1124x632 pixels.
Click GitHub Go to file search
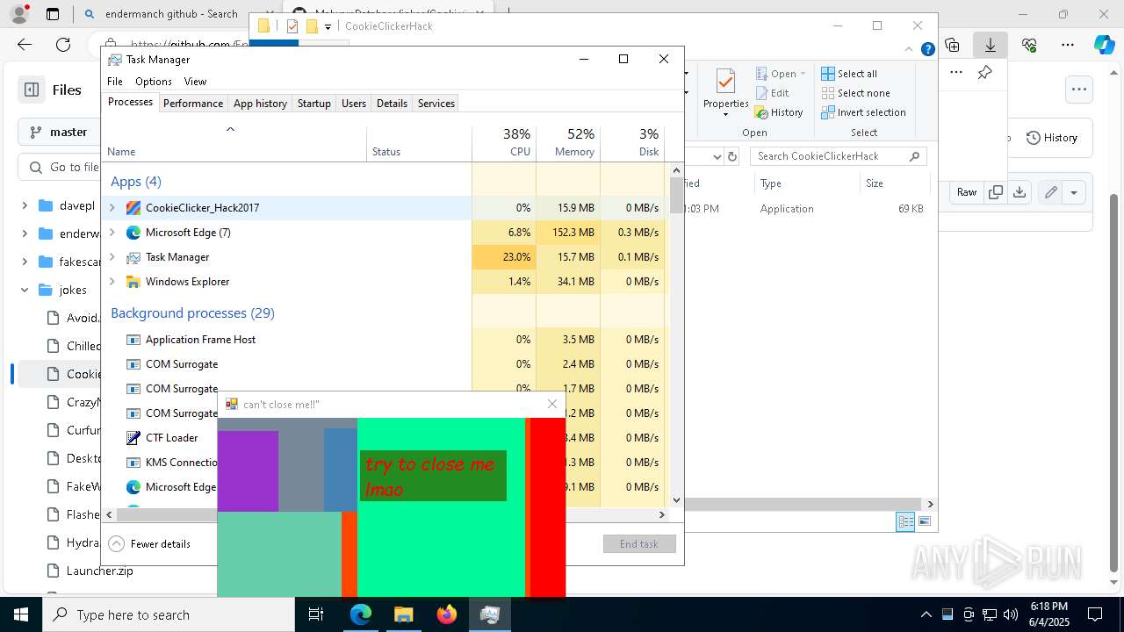[x=59, y=167]
